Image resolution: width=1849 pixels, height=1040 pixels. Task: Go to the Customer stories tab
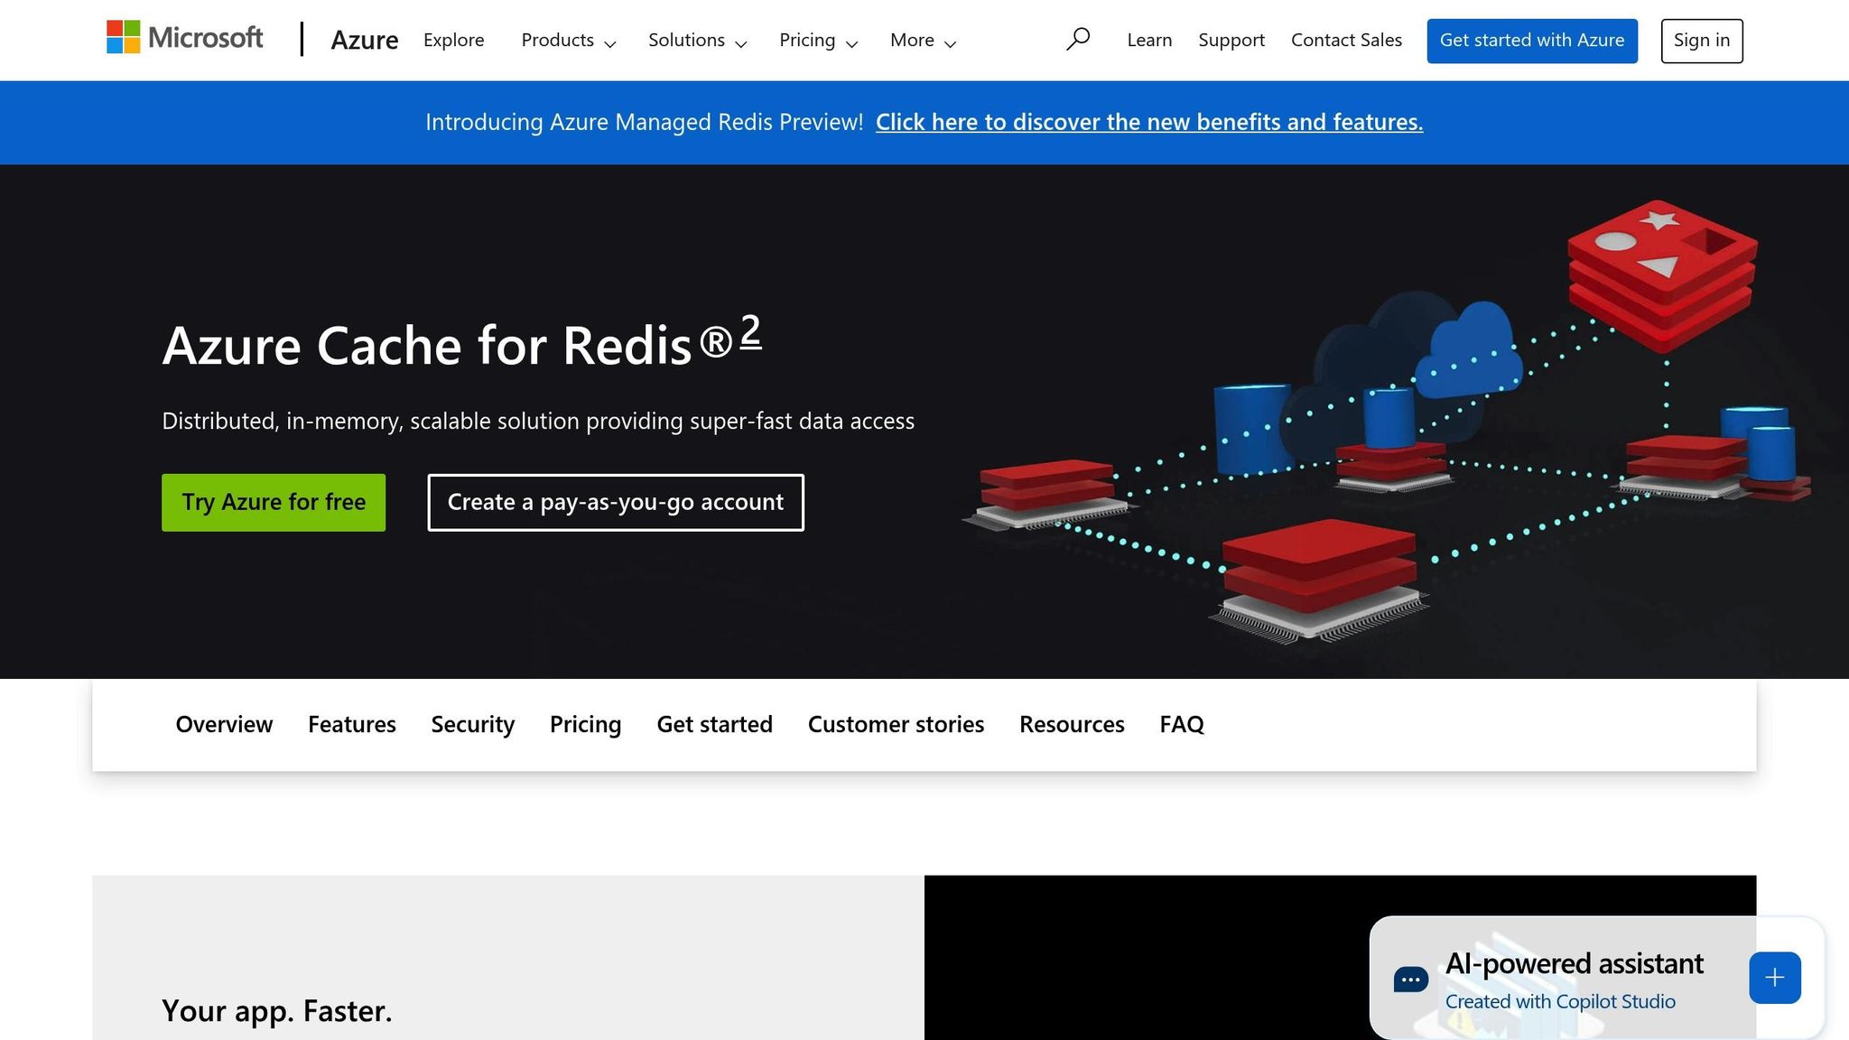(x=897, y=725)
